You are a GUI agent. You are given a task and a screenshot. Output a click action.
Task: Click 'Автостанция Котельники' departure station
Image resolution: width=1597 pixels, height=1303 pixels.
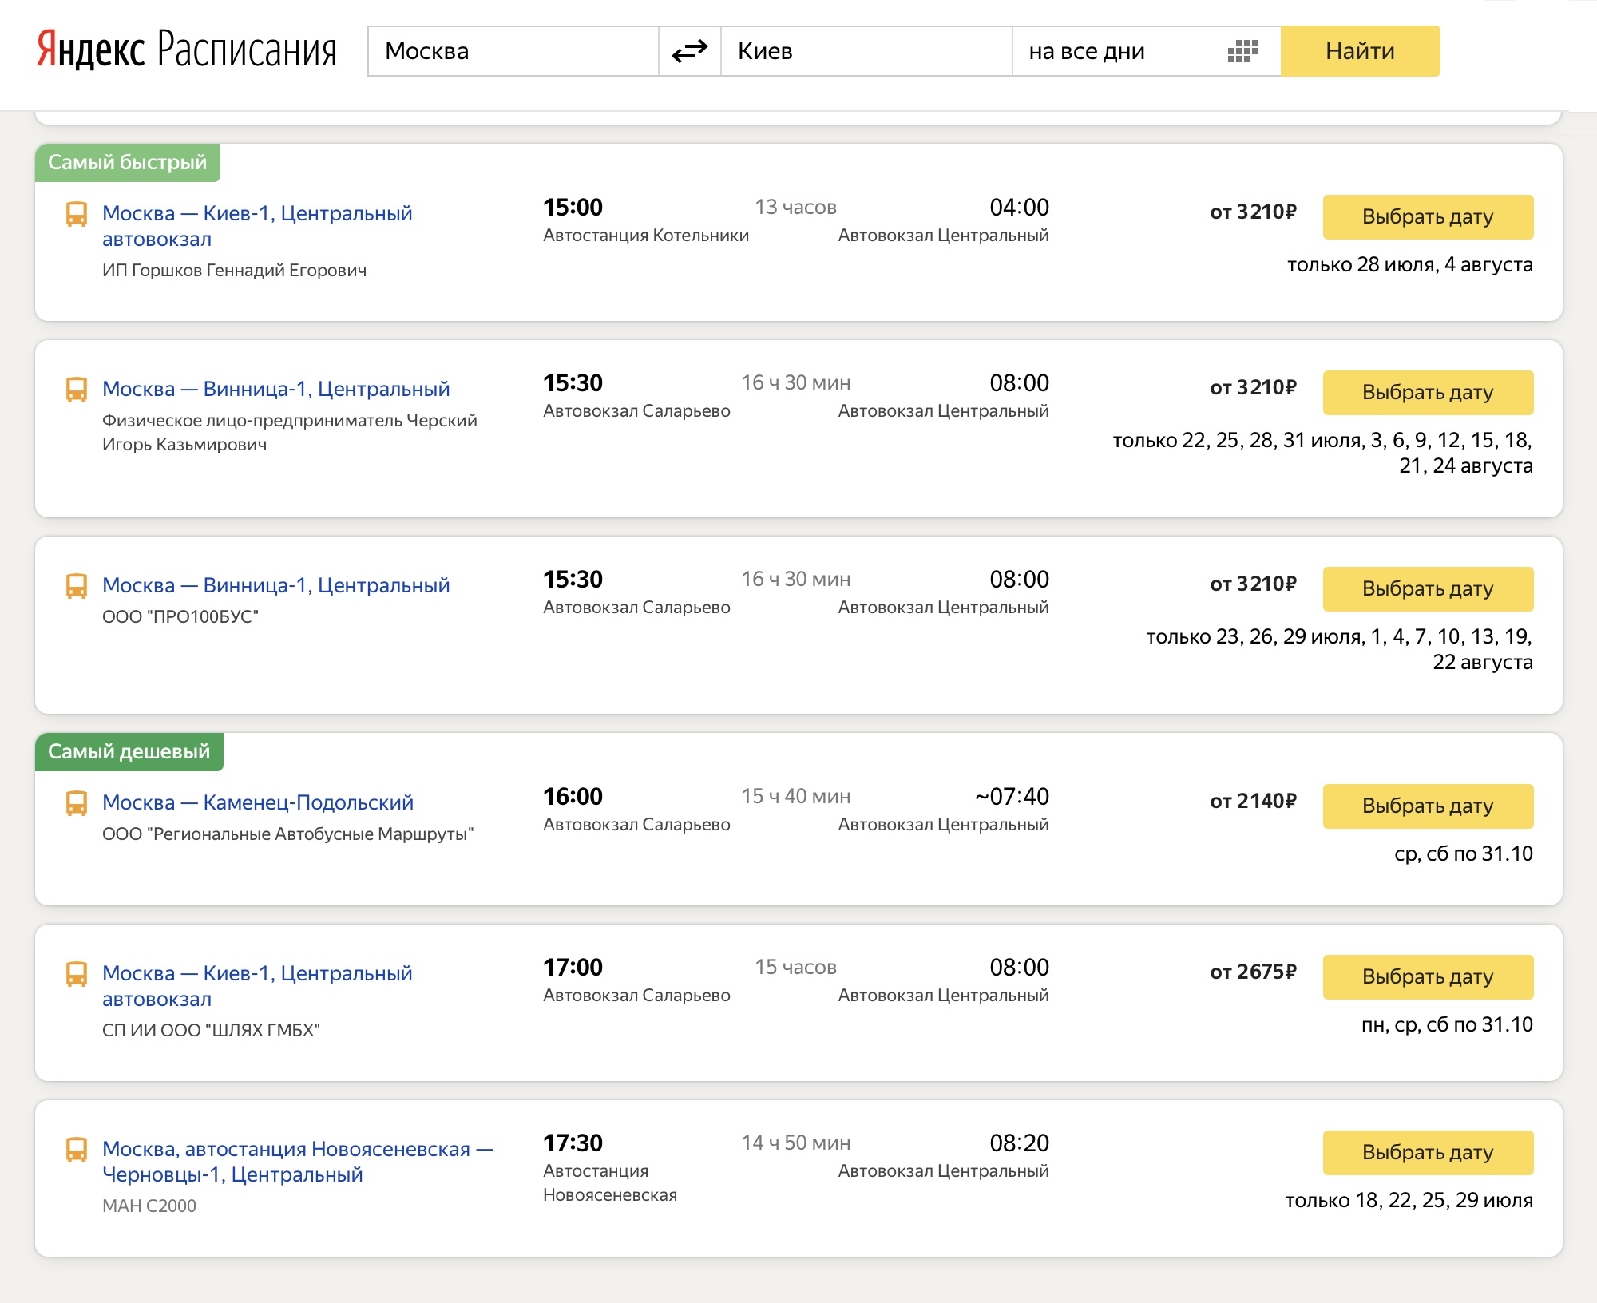click(646, 236)
